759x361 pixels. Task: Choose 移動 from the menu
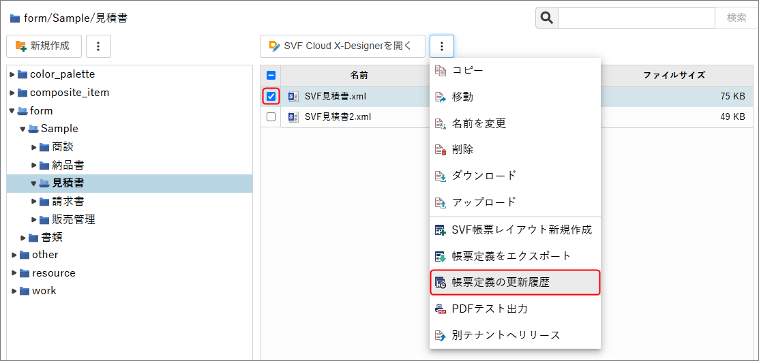pyautogui.click(x=515, y=97)
